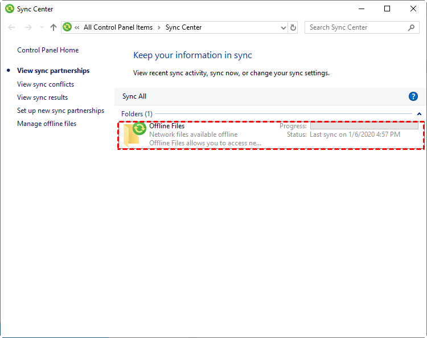The image size is (427, 338).
Task: Expand the address bar history dropdown
Action: coord(284,27)
